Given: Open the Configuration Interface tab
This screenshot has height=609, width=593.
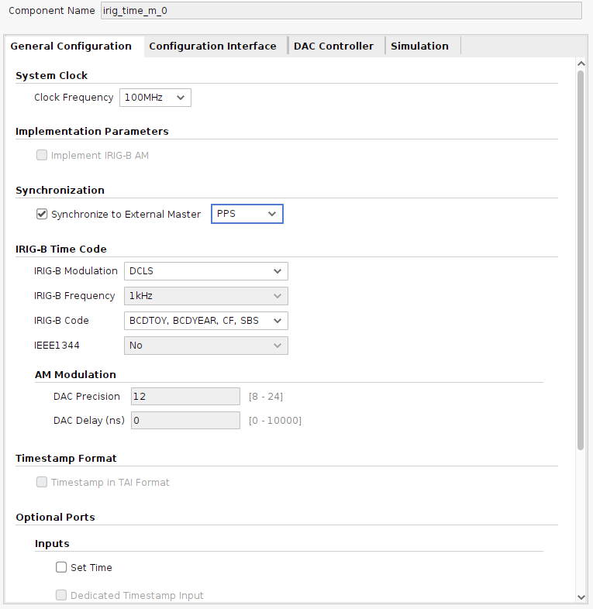Looking at the screenshot, I should pos(212,46).
